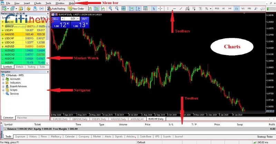Click the Services gear icon in Navigator

(x=7, y=94)
